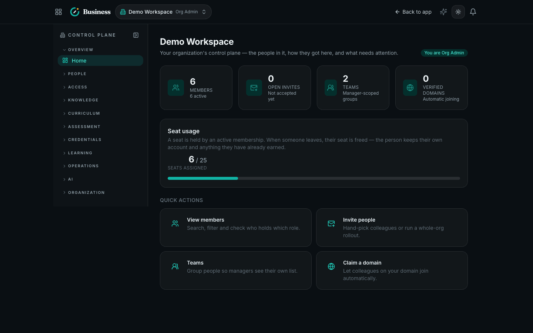This screenshot has height=333, width=533.
Task: Open the apps grid icon
Action: pyautogui.click(x=58, y=12)
